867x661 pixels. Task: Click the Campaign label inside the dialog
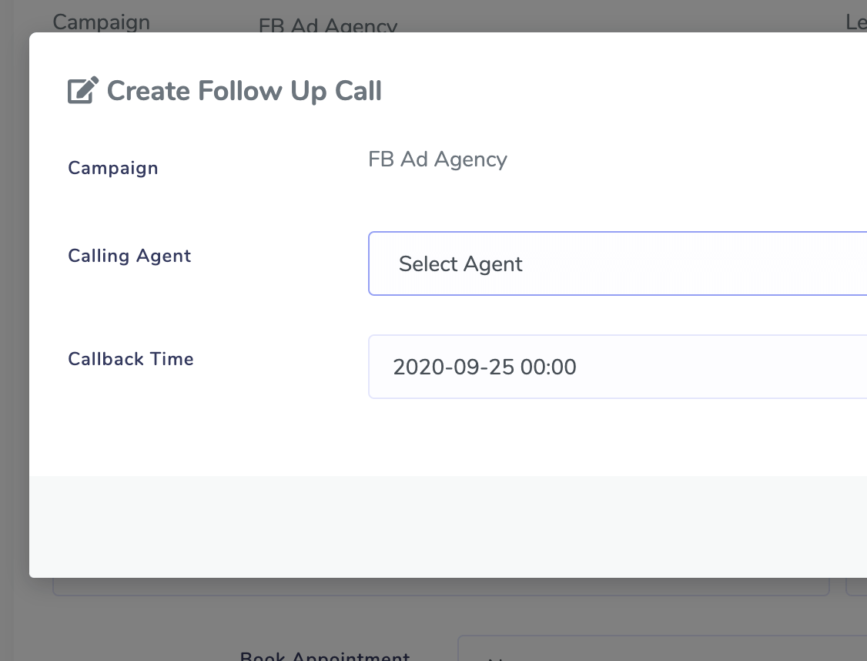[112, 168]
